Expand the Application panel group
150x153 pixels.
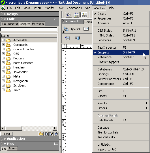5,139
